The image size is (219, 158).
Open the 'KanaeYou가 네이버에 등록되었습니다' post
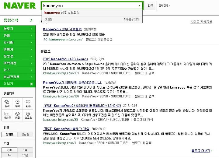(x=72, y=83)
